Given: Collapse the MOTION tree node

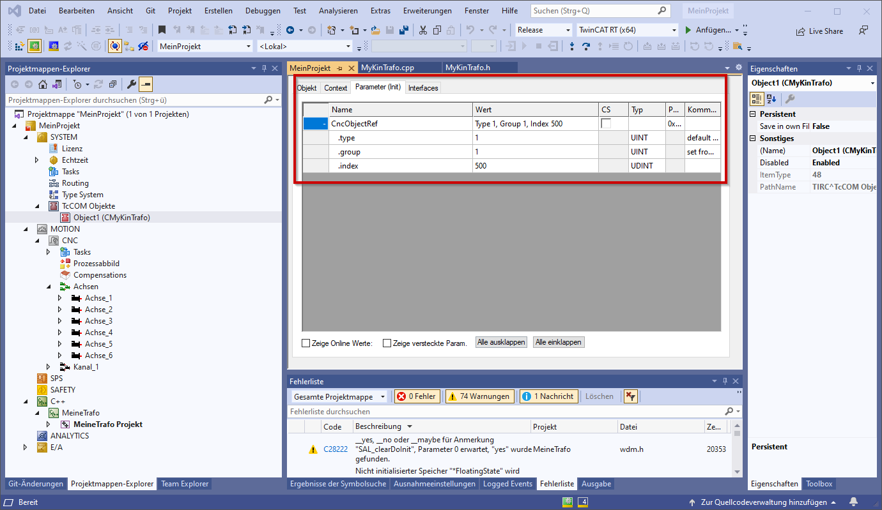Looking at the screenshot, I should pyautogui.click(x=26, y=229).
